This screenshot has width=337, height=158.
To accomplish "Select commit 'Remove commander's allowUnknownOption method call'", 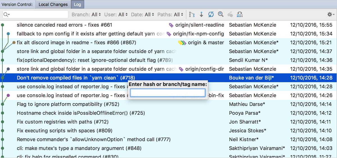I will coord(168,139).
